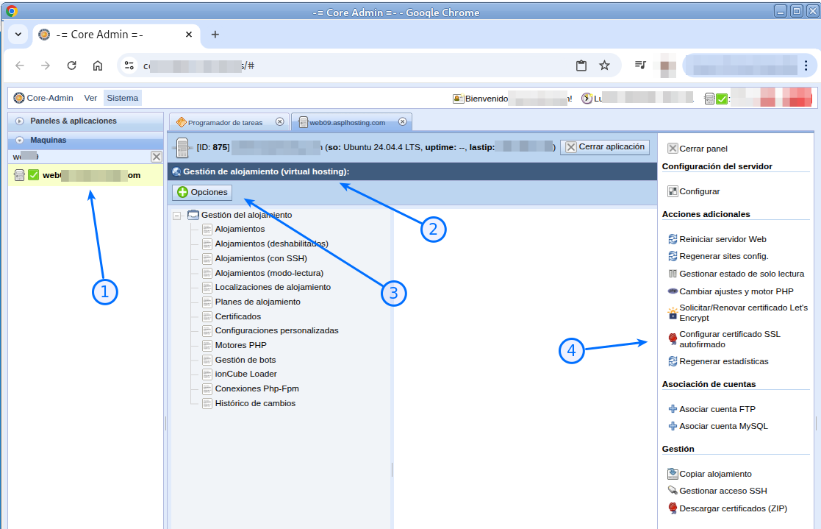
Task: Close the Core Admin browser tab
Action: [189, 35]
